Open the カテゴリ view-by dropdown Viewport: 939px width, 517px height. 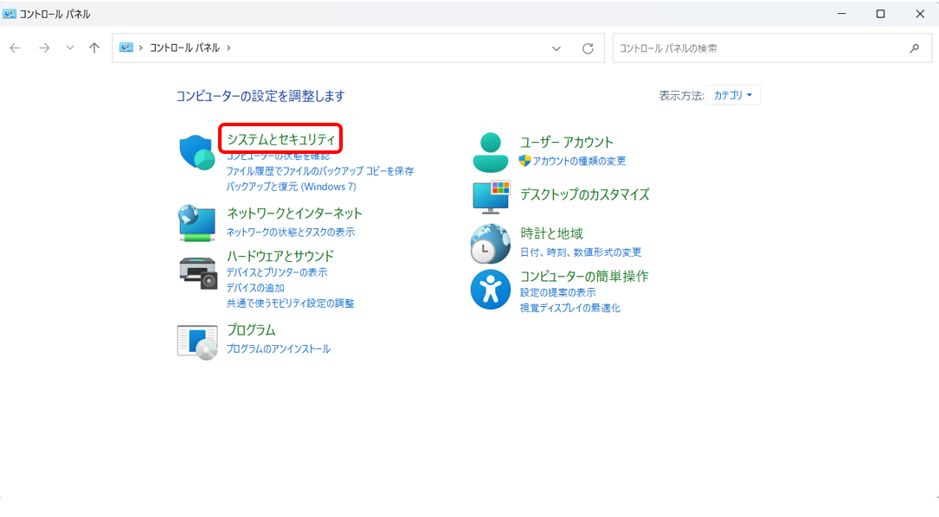pos(733,95)
